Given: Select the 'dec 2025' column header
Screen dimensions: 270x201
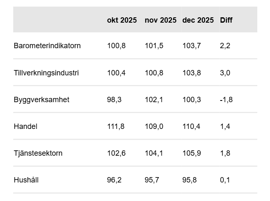Looking at the screenshot, I should pos(198,20).
